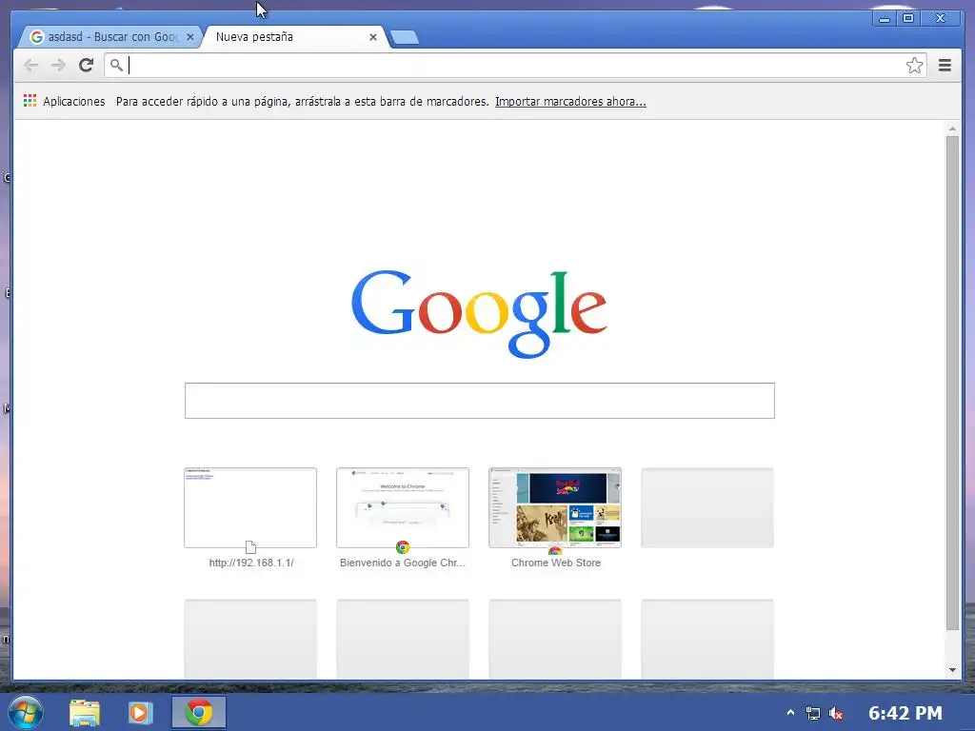Click the http://192.168.1.1/ label
The height and width of the screenshot is (731, 975).
click(x=251, y=563)
